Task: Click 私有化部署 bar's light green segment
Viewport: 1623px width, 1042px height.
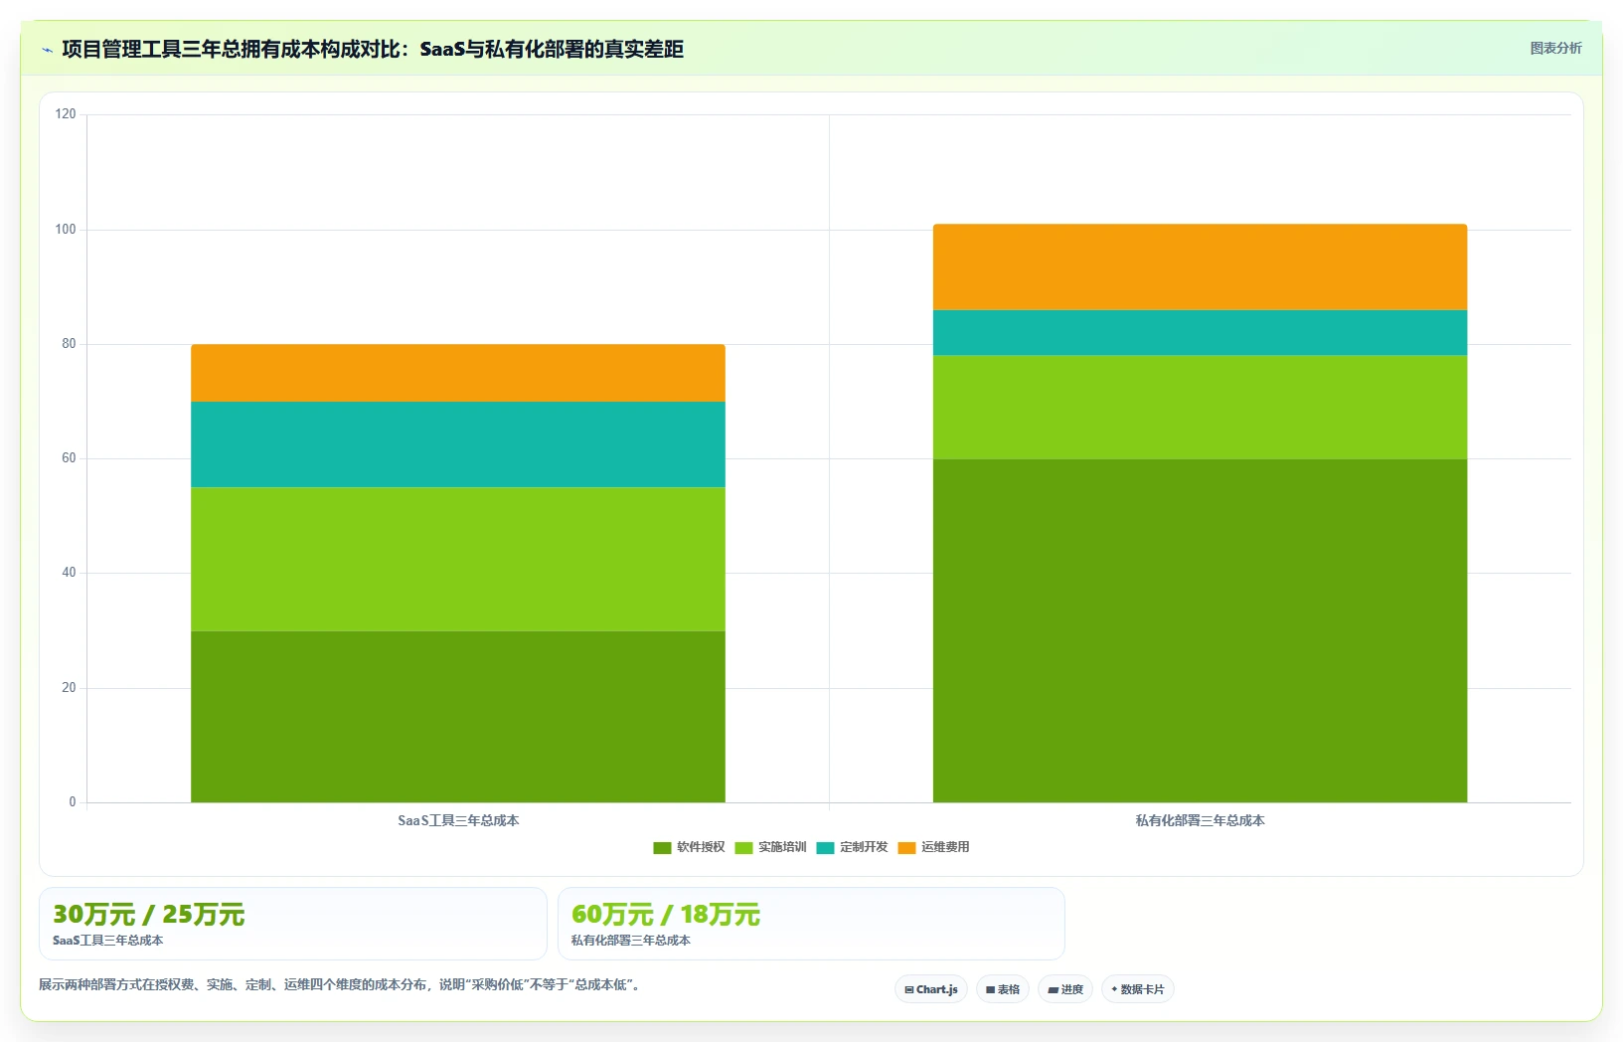Action: [x=1200, y=407]
